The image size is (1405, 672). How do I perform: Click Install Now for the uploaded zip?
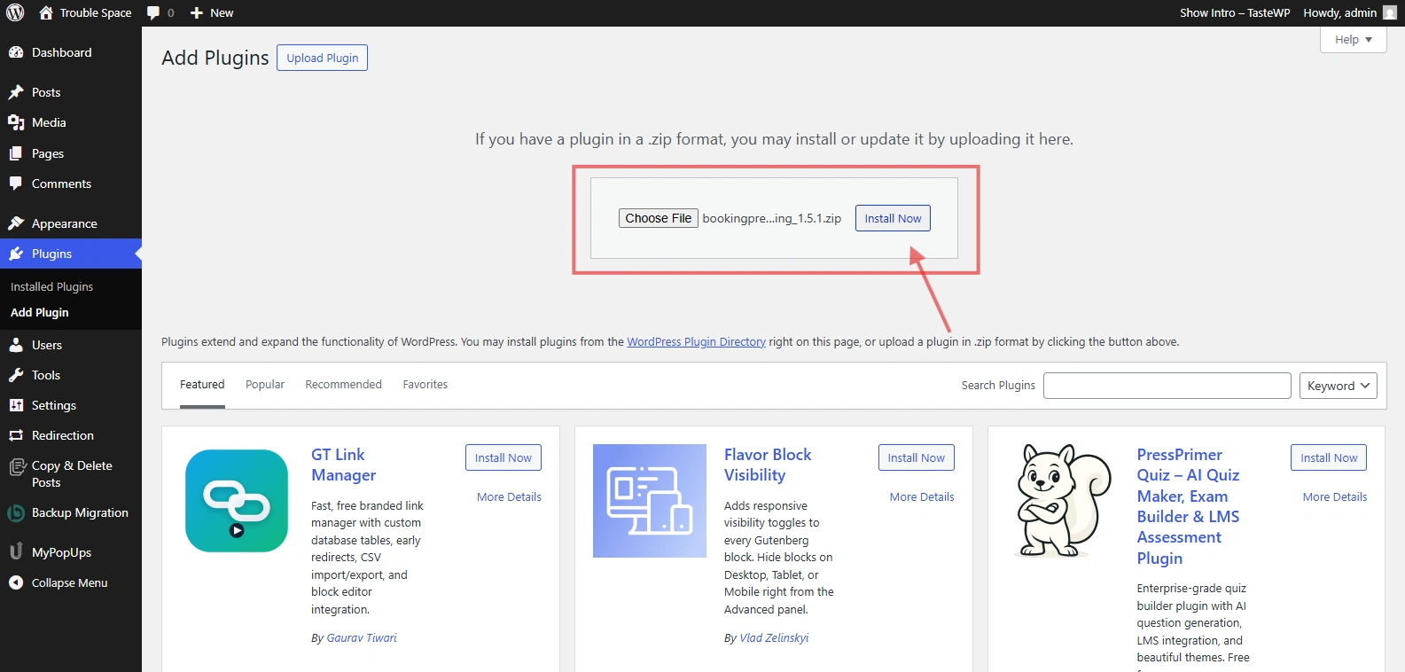click(x=893, y=218)
